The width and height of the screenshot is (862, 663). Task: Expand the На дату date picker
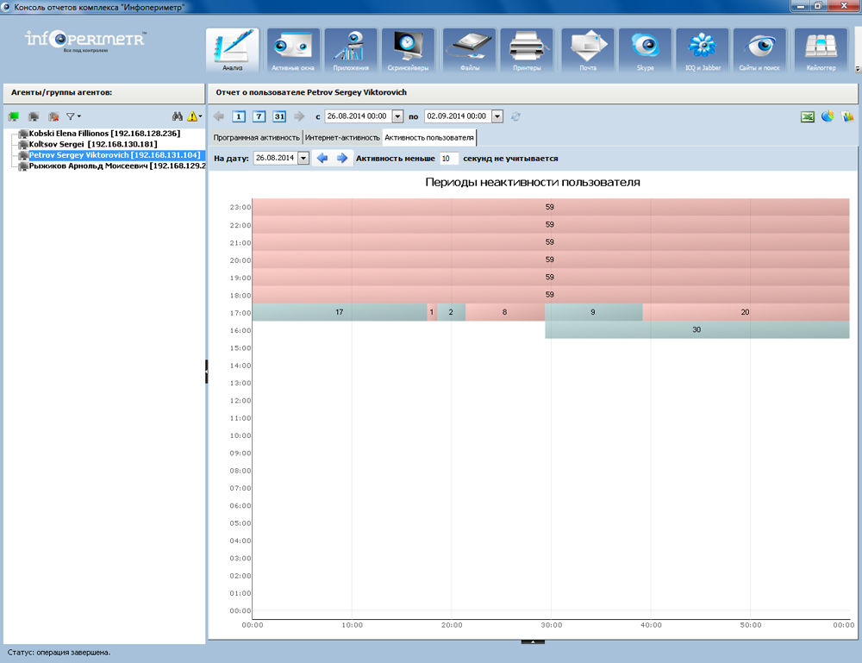click(303, 159)
